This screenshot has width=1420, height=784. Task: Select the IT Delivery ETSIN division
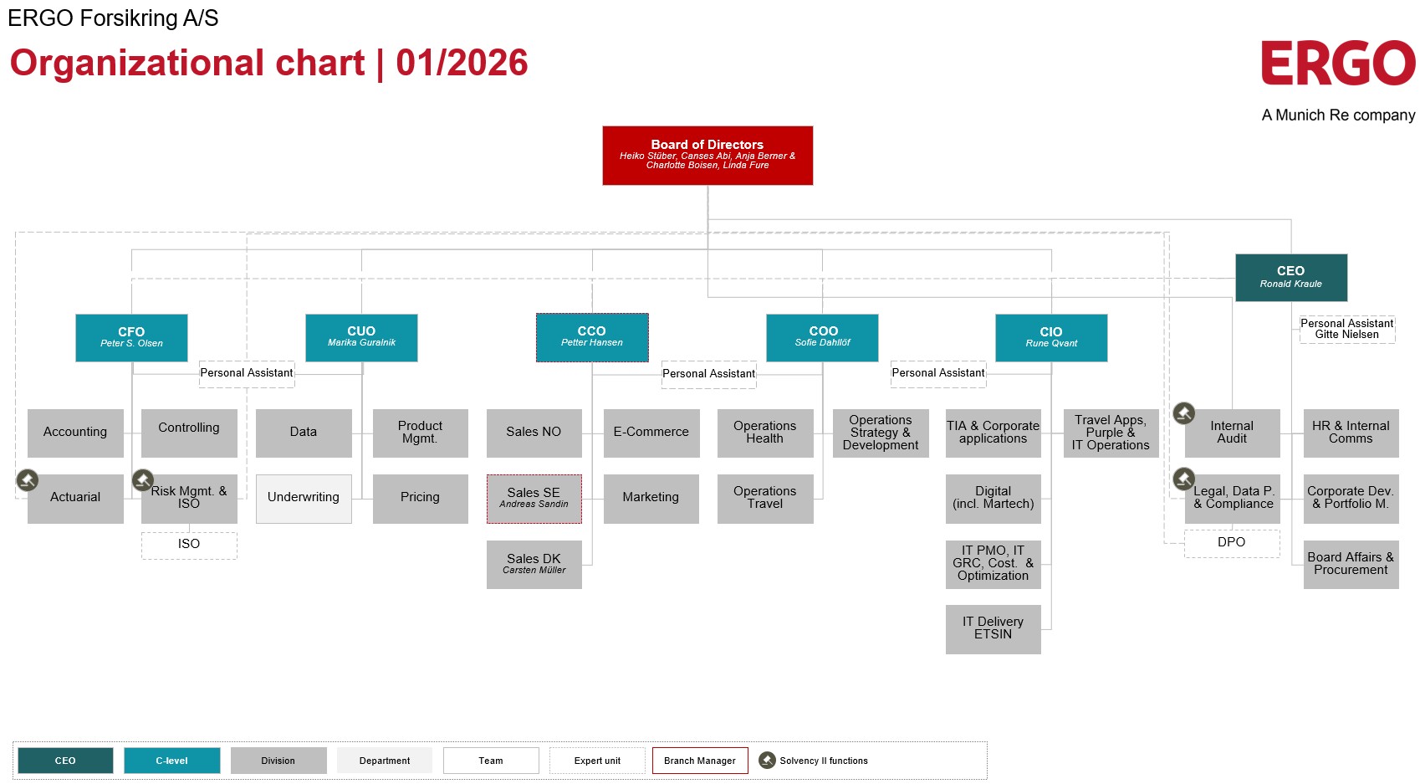pyautogui.click(x=993, y=629)
